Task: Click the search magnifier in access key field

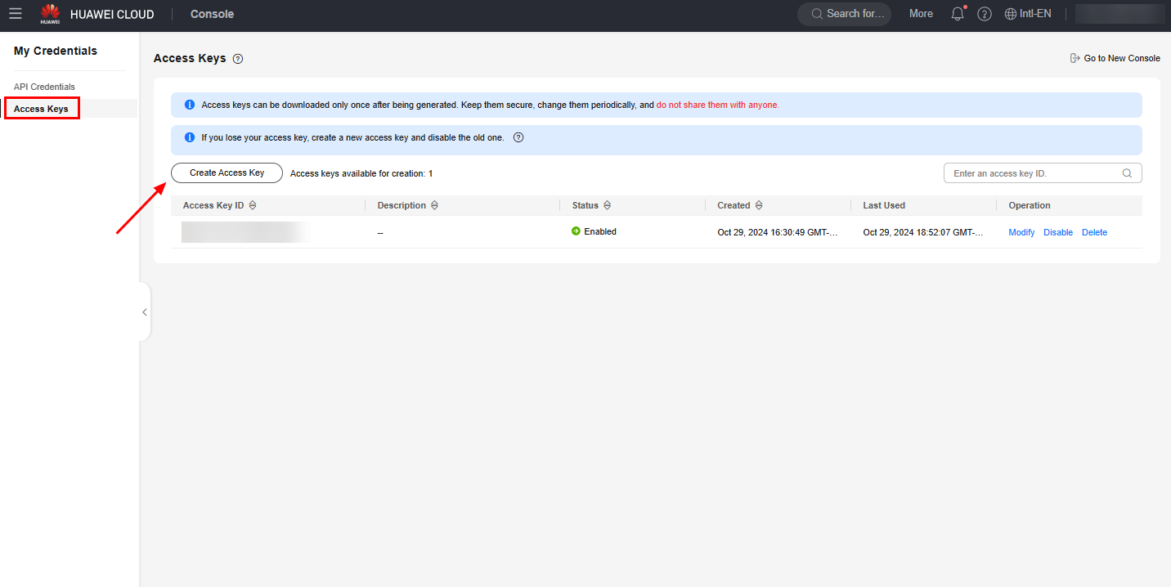Action: [1127, 173]
